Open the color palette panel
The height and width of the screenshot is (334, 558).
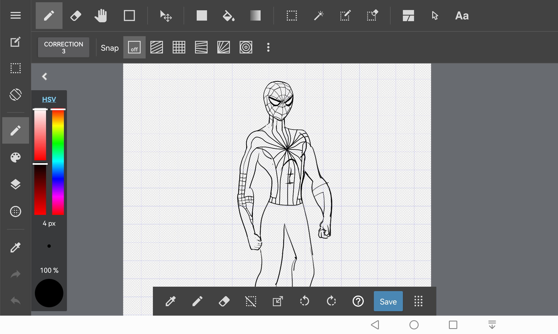[16, 158]
